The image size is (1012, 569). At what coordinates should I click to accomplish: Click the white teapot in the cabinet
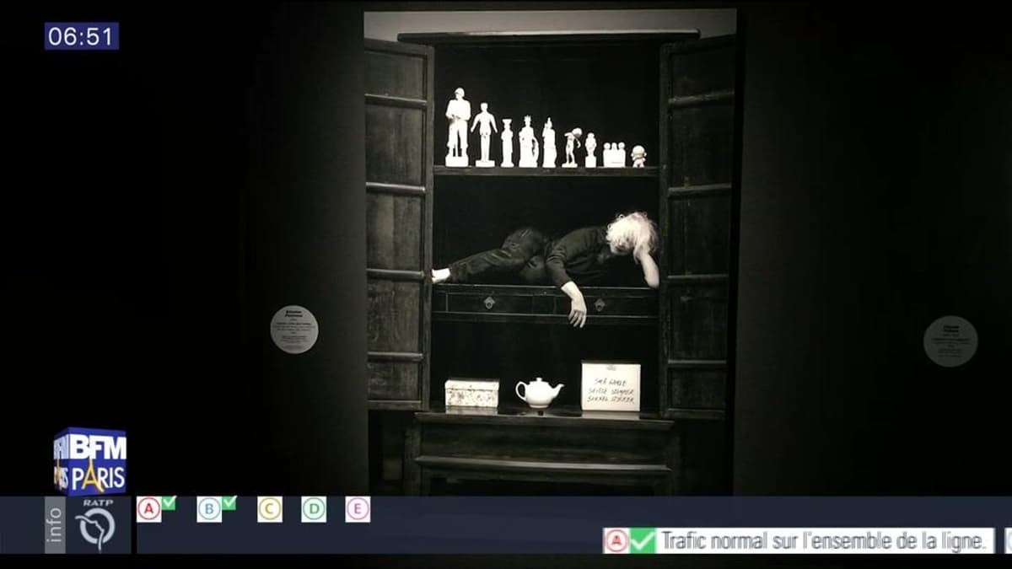[539, 393]
